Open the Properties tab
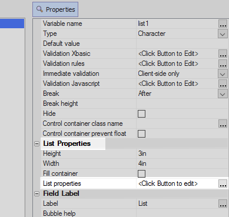Viewport: 229px width, 217px height. (55, 9)
